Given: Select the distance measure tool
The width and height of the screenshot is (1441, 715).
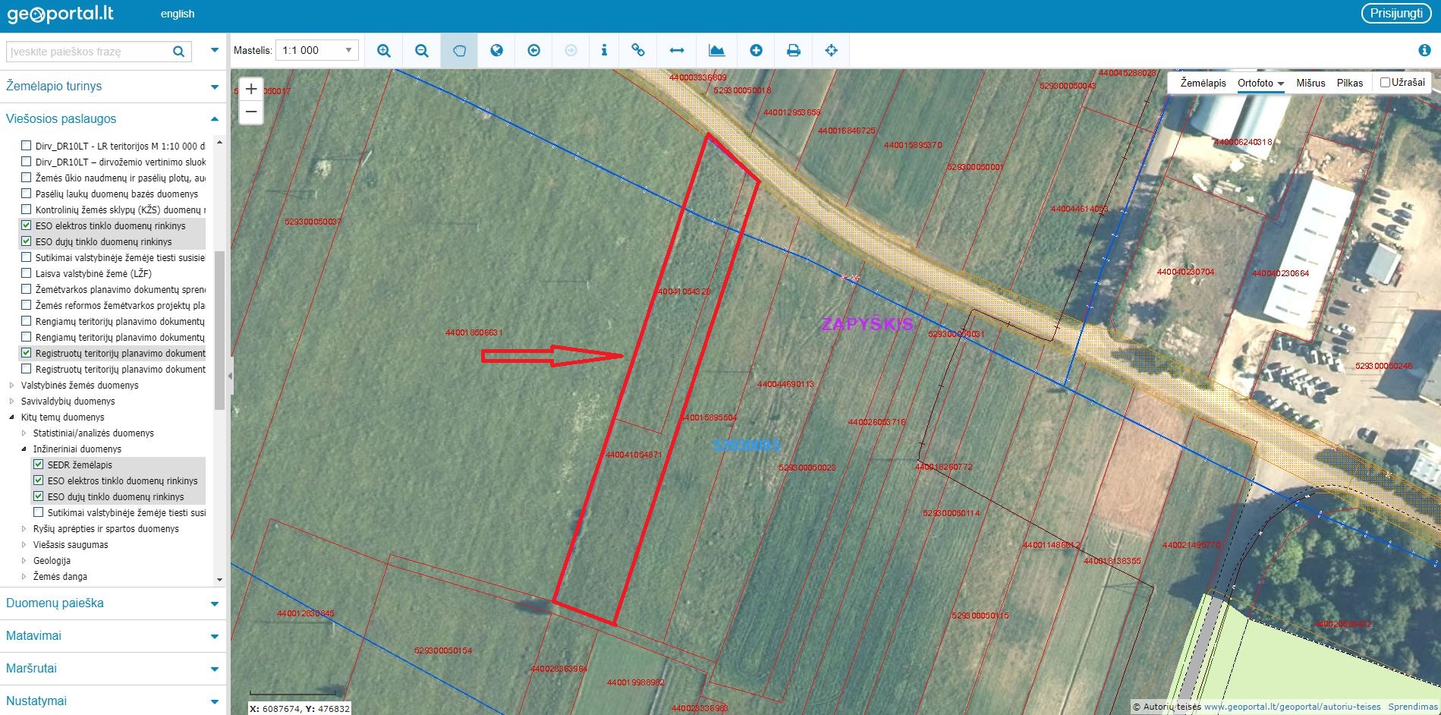Looking at the screenshot, I should [677, 51].
